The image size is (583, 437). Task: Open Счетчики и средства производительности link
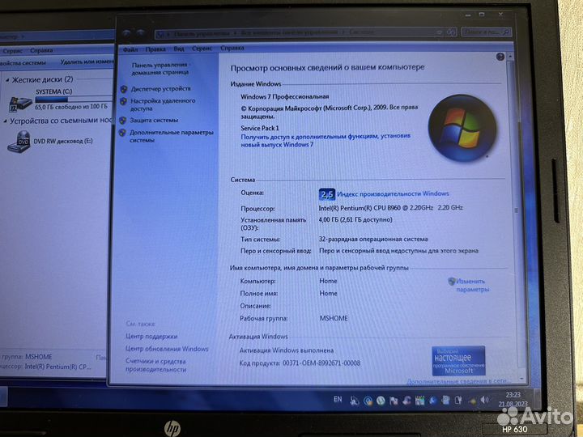click(155, 365)
